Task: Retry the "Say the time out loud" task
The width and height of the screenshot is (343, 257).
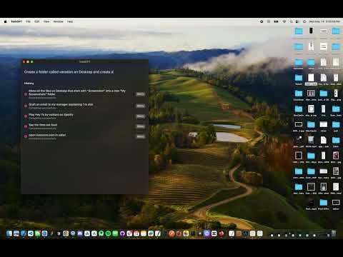Action: pyautogui.click(x=140, y=126)
